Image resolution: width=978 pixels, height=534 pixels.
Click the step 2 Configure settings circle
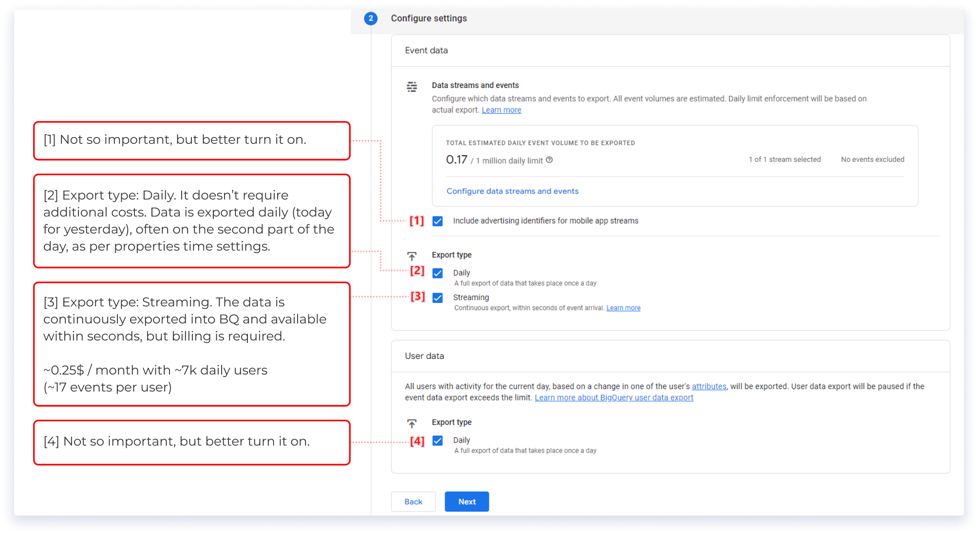pyautogui.click(x=371, y=18)
